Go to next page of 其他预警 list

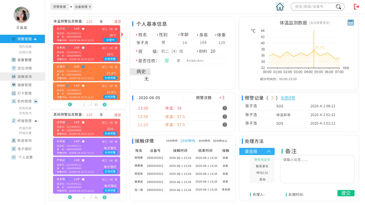(x=104, y=197)
